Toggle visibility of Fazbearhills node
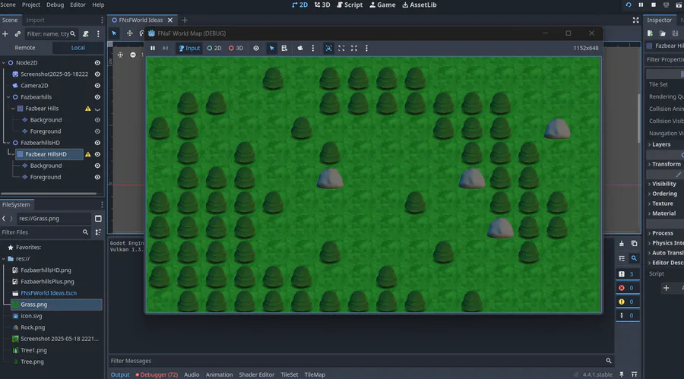 click(97, 96)
